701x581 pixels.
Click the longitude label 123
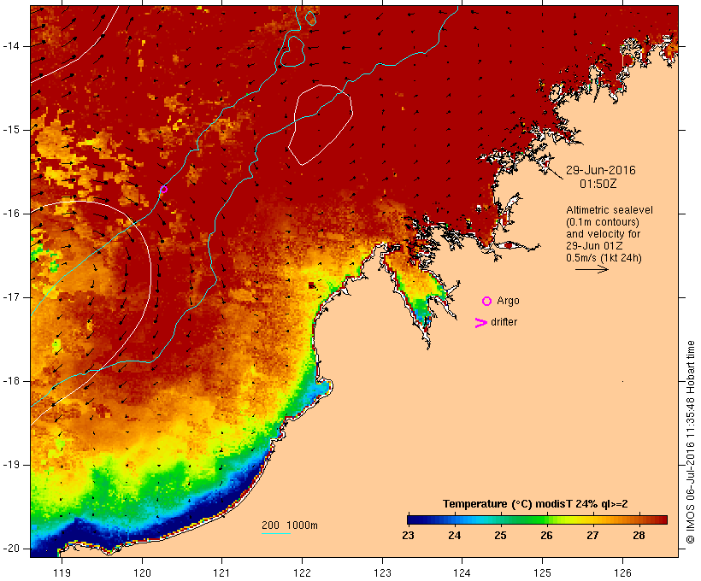[382, 573]
